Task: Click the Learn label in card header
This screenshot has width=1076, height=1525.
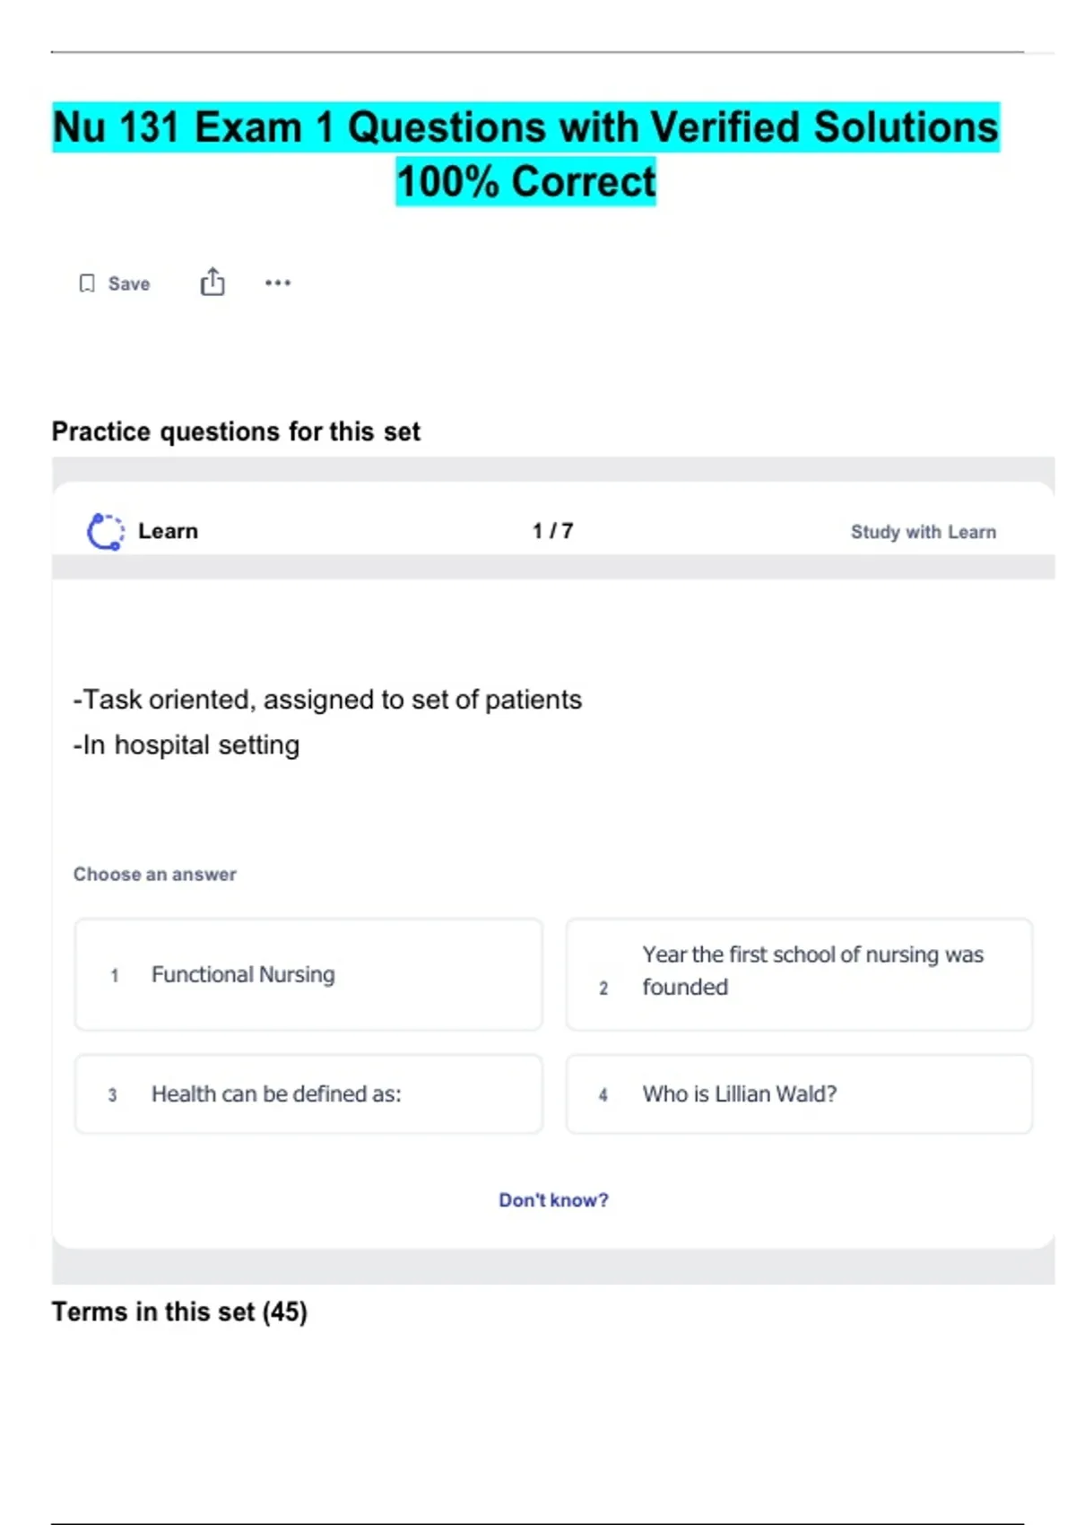Action: pos(168,531)
